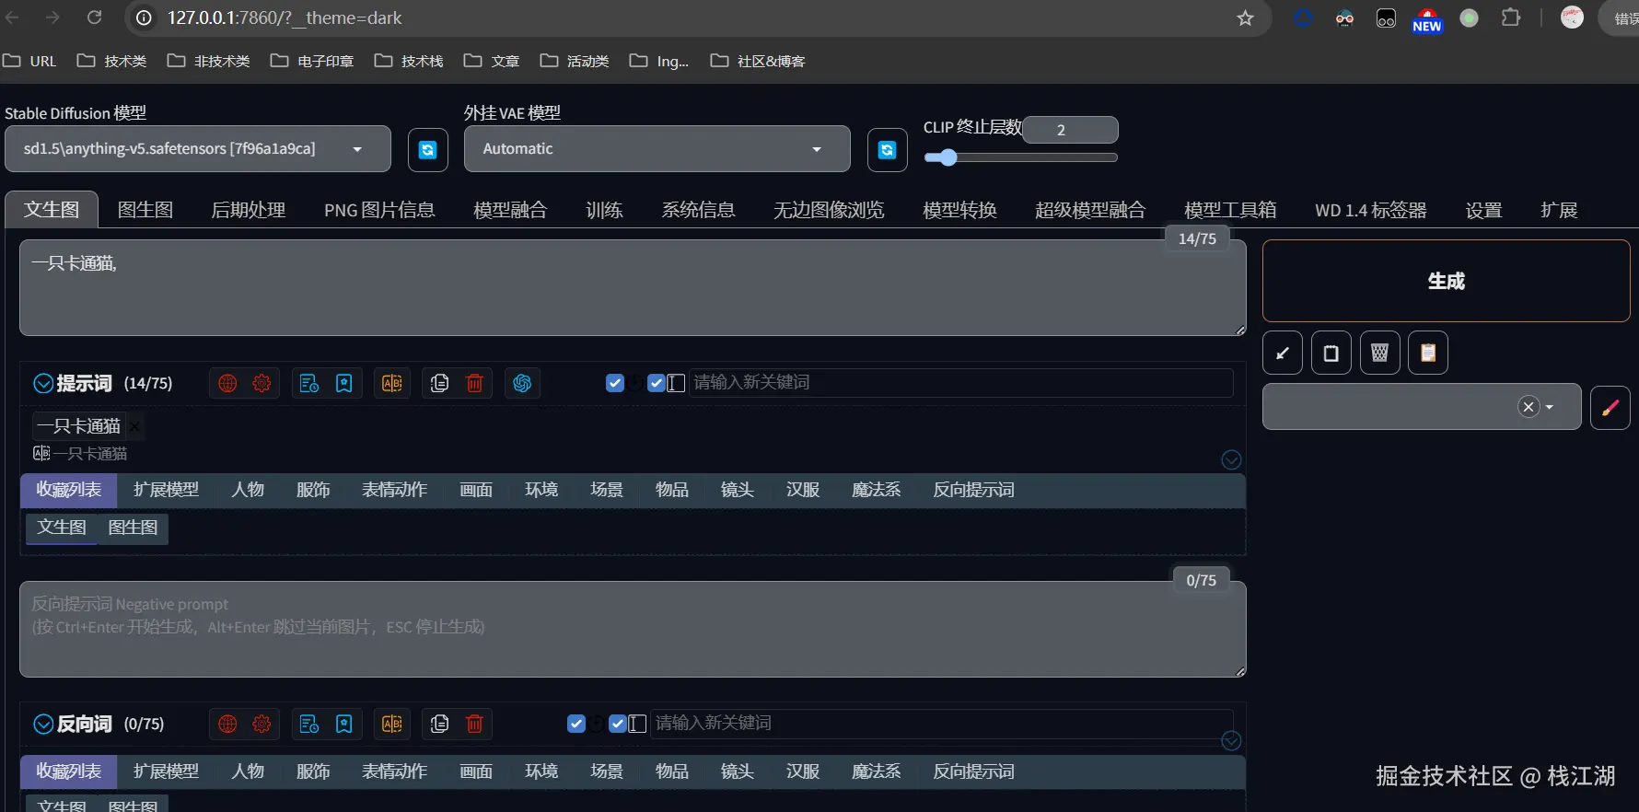Open favorites bookmark in the 提示词 toolbar

[344, 383]
